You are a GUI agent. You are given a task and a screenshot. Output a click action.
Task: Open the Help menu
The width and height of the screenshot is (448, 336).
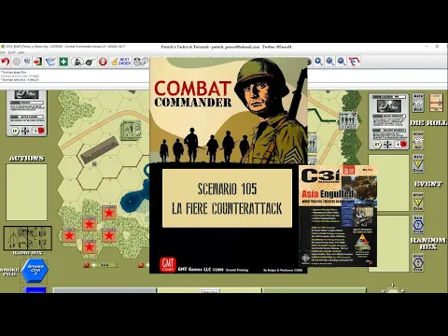pos(21,52)
